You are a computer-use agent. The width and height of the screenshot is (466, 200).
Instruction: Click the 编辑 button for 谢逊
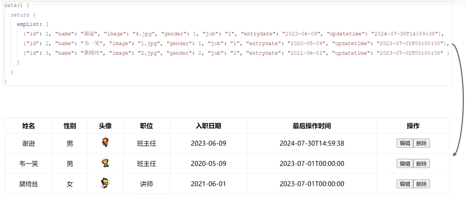pos(405,143)
